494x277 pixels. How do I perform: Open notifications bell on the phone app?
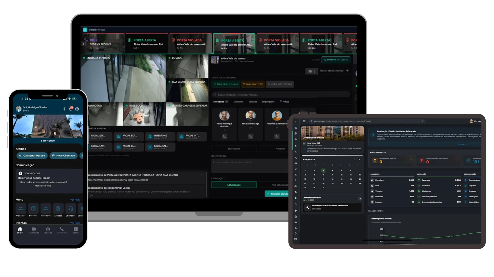click(x=71, y=109)
